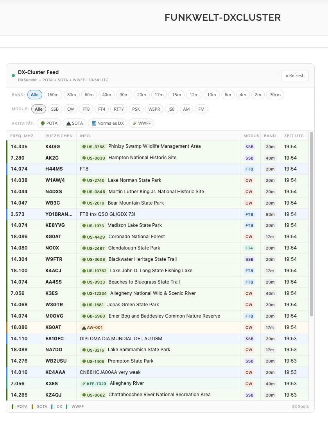Click the green status dot beside DX-Cluster Feed
Image resolution: width=328 pixels, height=422 pixels.
[x=13, y=75]
